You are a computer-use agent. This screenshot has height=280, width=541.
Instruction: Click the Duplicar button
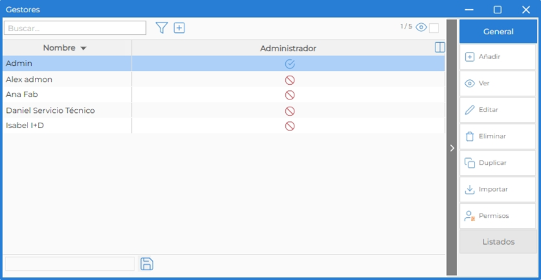pos(498,163)
